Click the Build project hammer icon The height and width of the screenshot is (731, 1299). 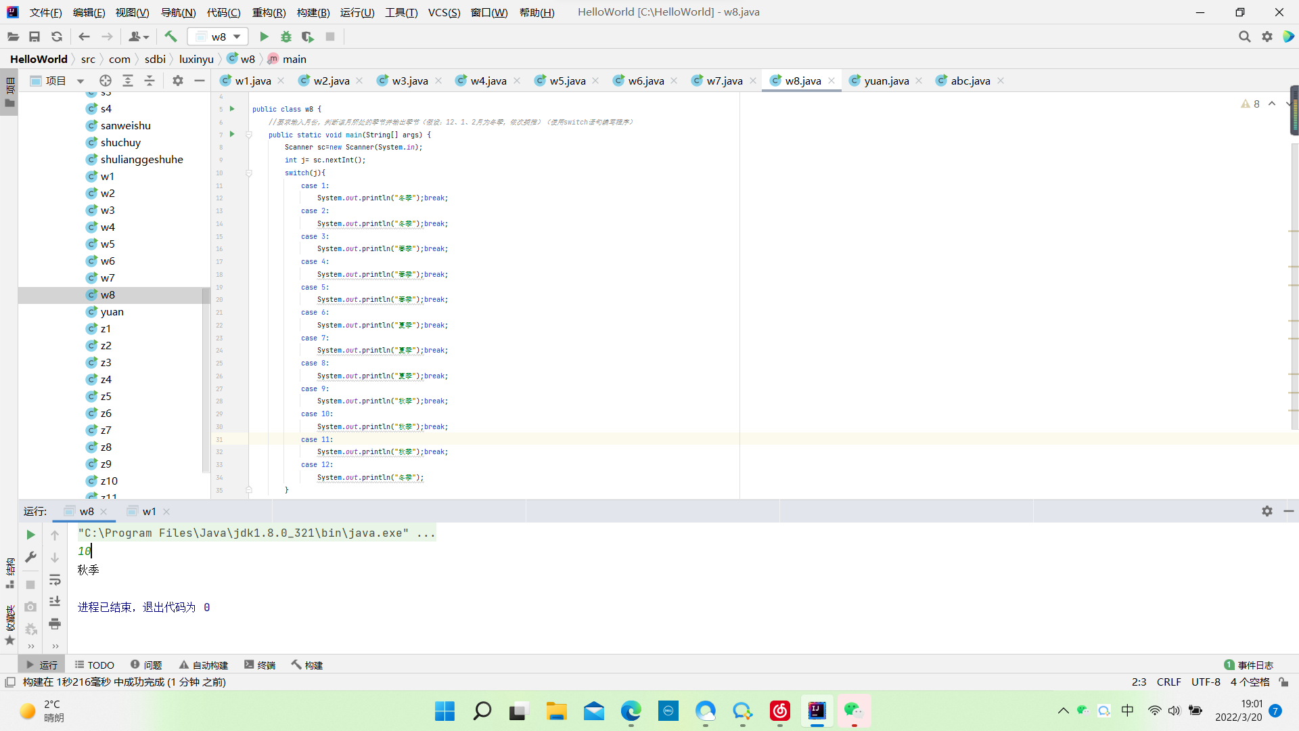(x=170, y=37)
